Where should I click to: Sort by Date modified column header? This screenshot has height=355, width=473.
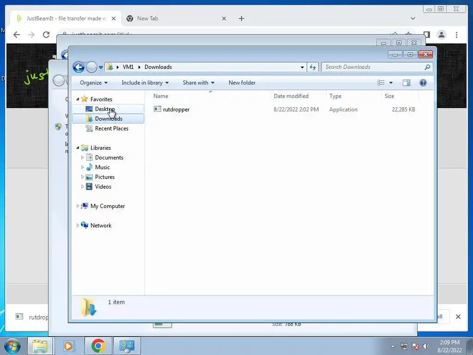point(298,96)
